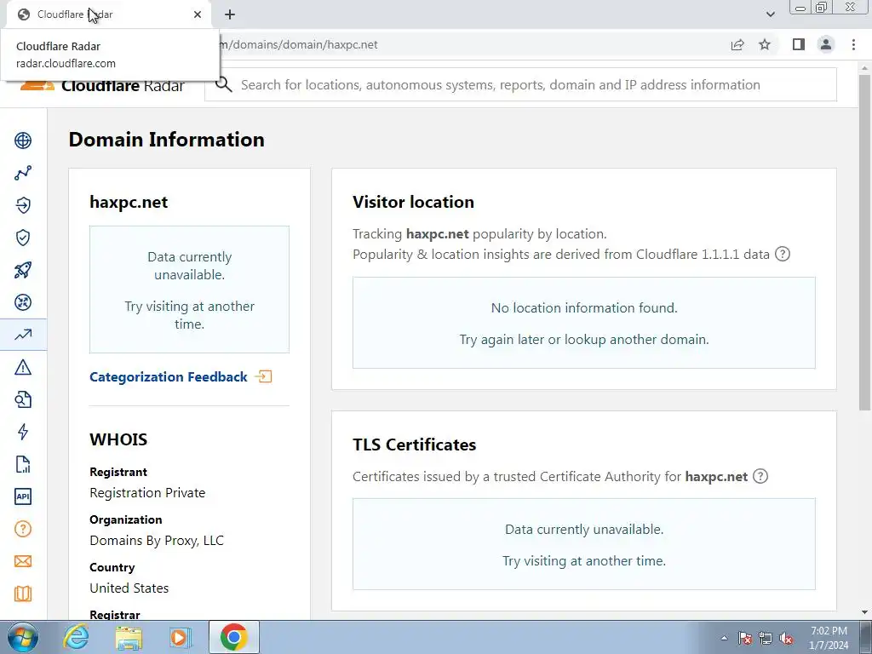Open Categorization Feedback link
This screenshot has width=872, height=654.
tap(169, 377)
